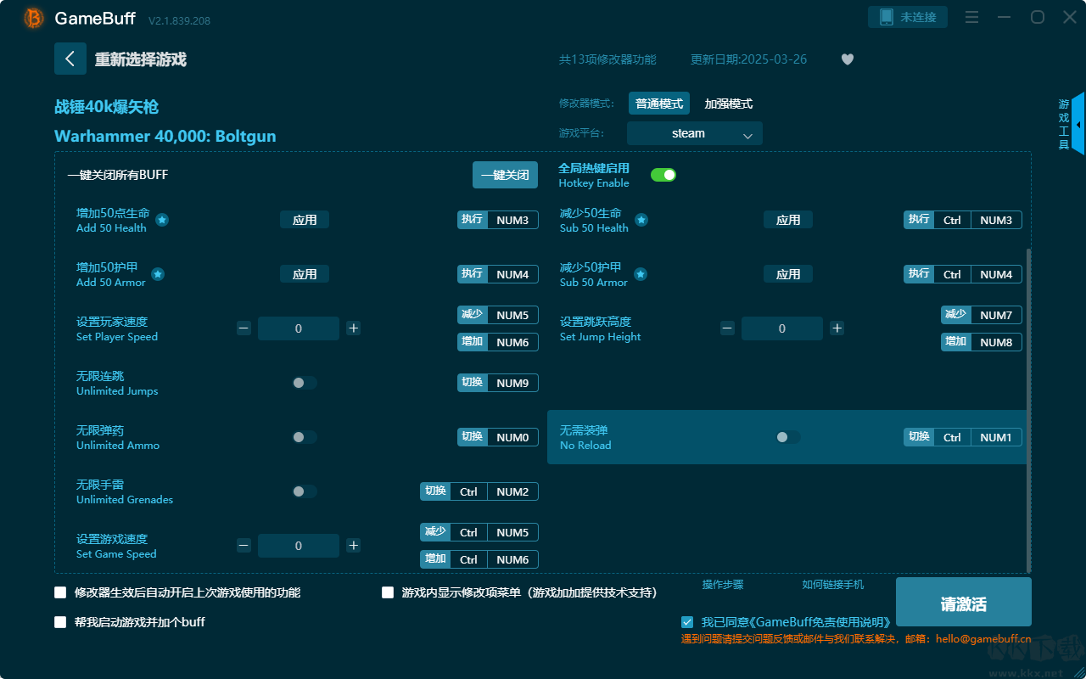Uncheck the 我已同意 agreement checkbox
Image resolution: width=1086 pixels, height=679 pixels.
tap(687, 622)
